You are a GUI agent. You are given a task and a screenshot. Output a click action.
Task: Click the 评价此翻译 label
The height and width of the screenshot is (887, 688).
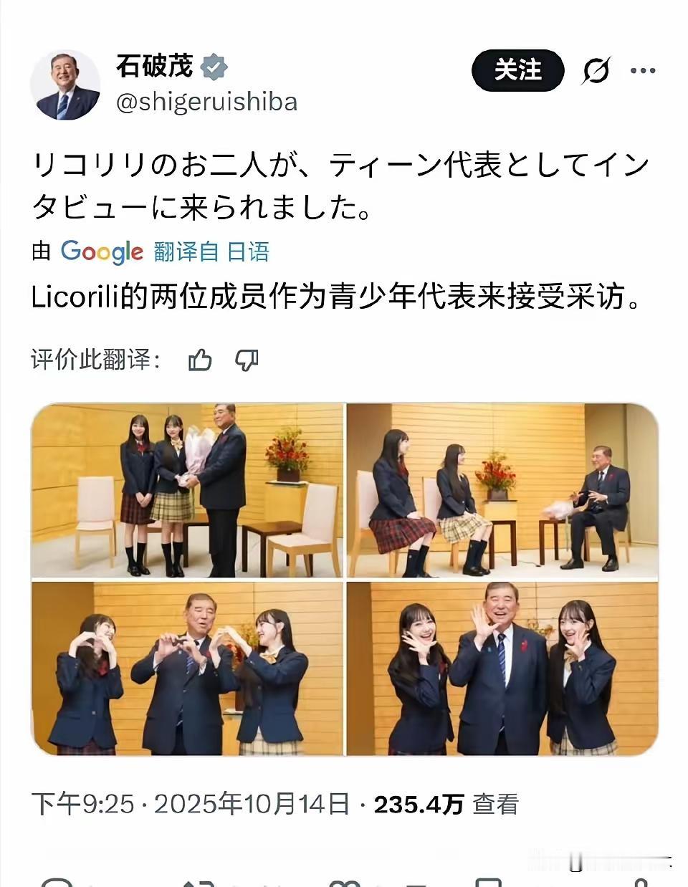pyautogui.click(x=96, y=360)
